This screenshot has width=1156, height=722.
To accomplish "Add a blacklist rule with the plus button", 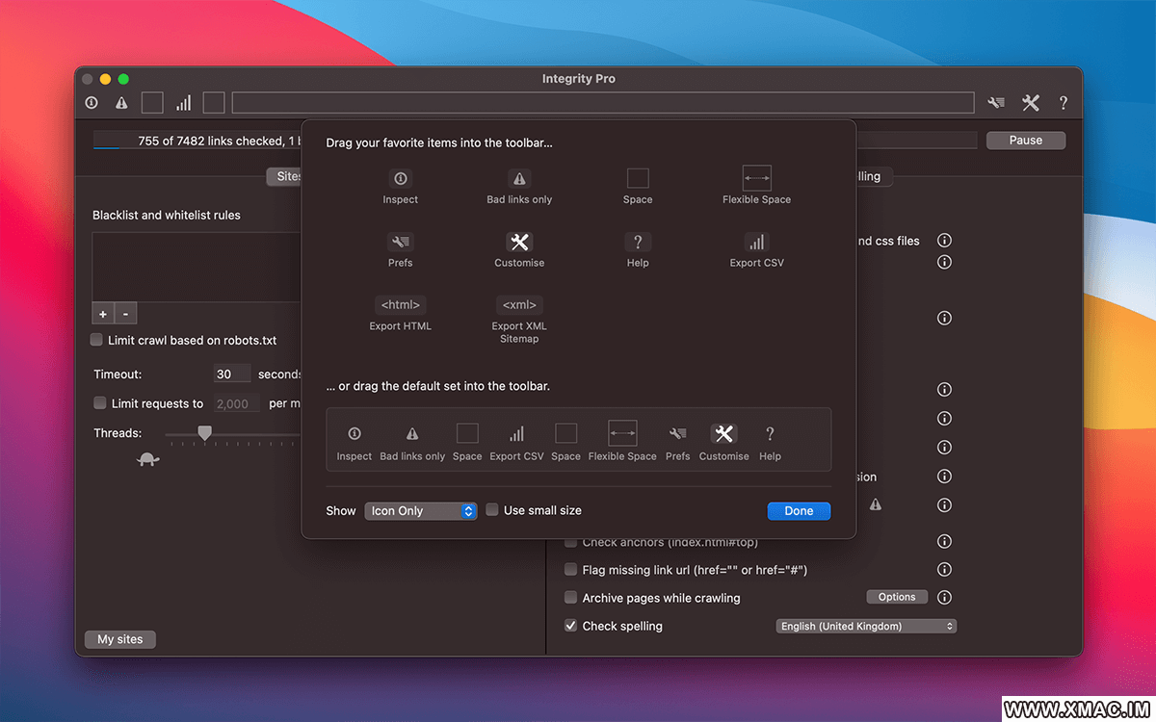I will click(103, 314).
